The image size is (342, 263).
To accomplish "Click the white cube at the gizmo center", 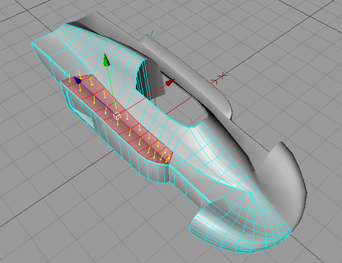I will click(117, 116).
